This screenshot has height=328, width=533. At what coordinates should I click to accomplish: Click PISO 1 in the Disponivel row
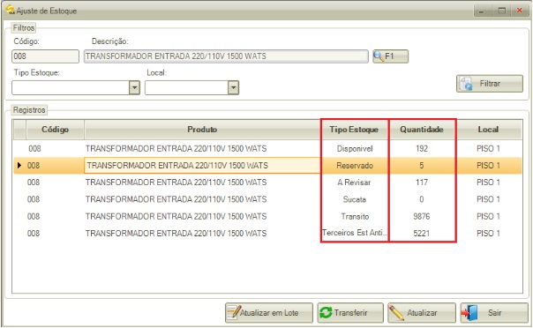tap(488, 149)
